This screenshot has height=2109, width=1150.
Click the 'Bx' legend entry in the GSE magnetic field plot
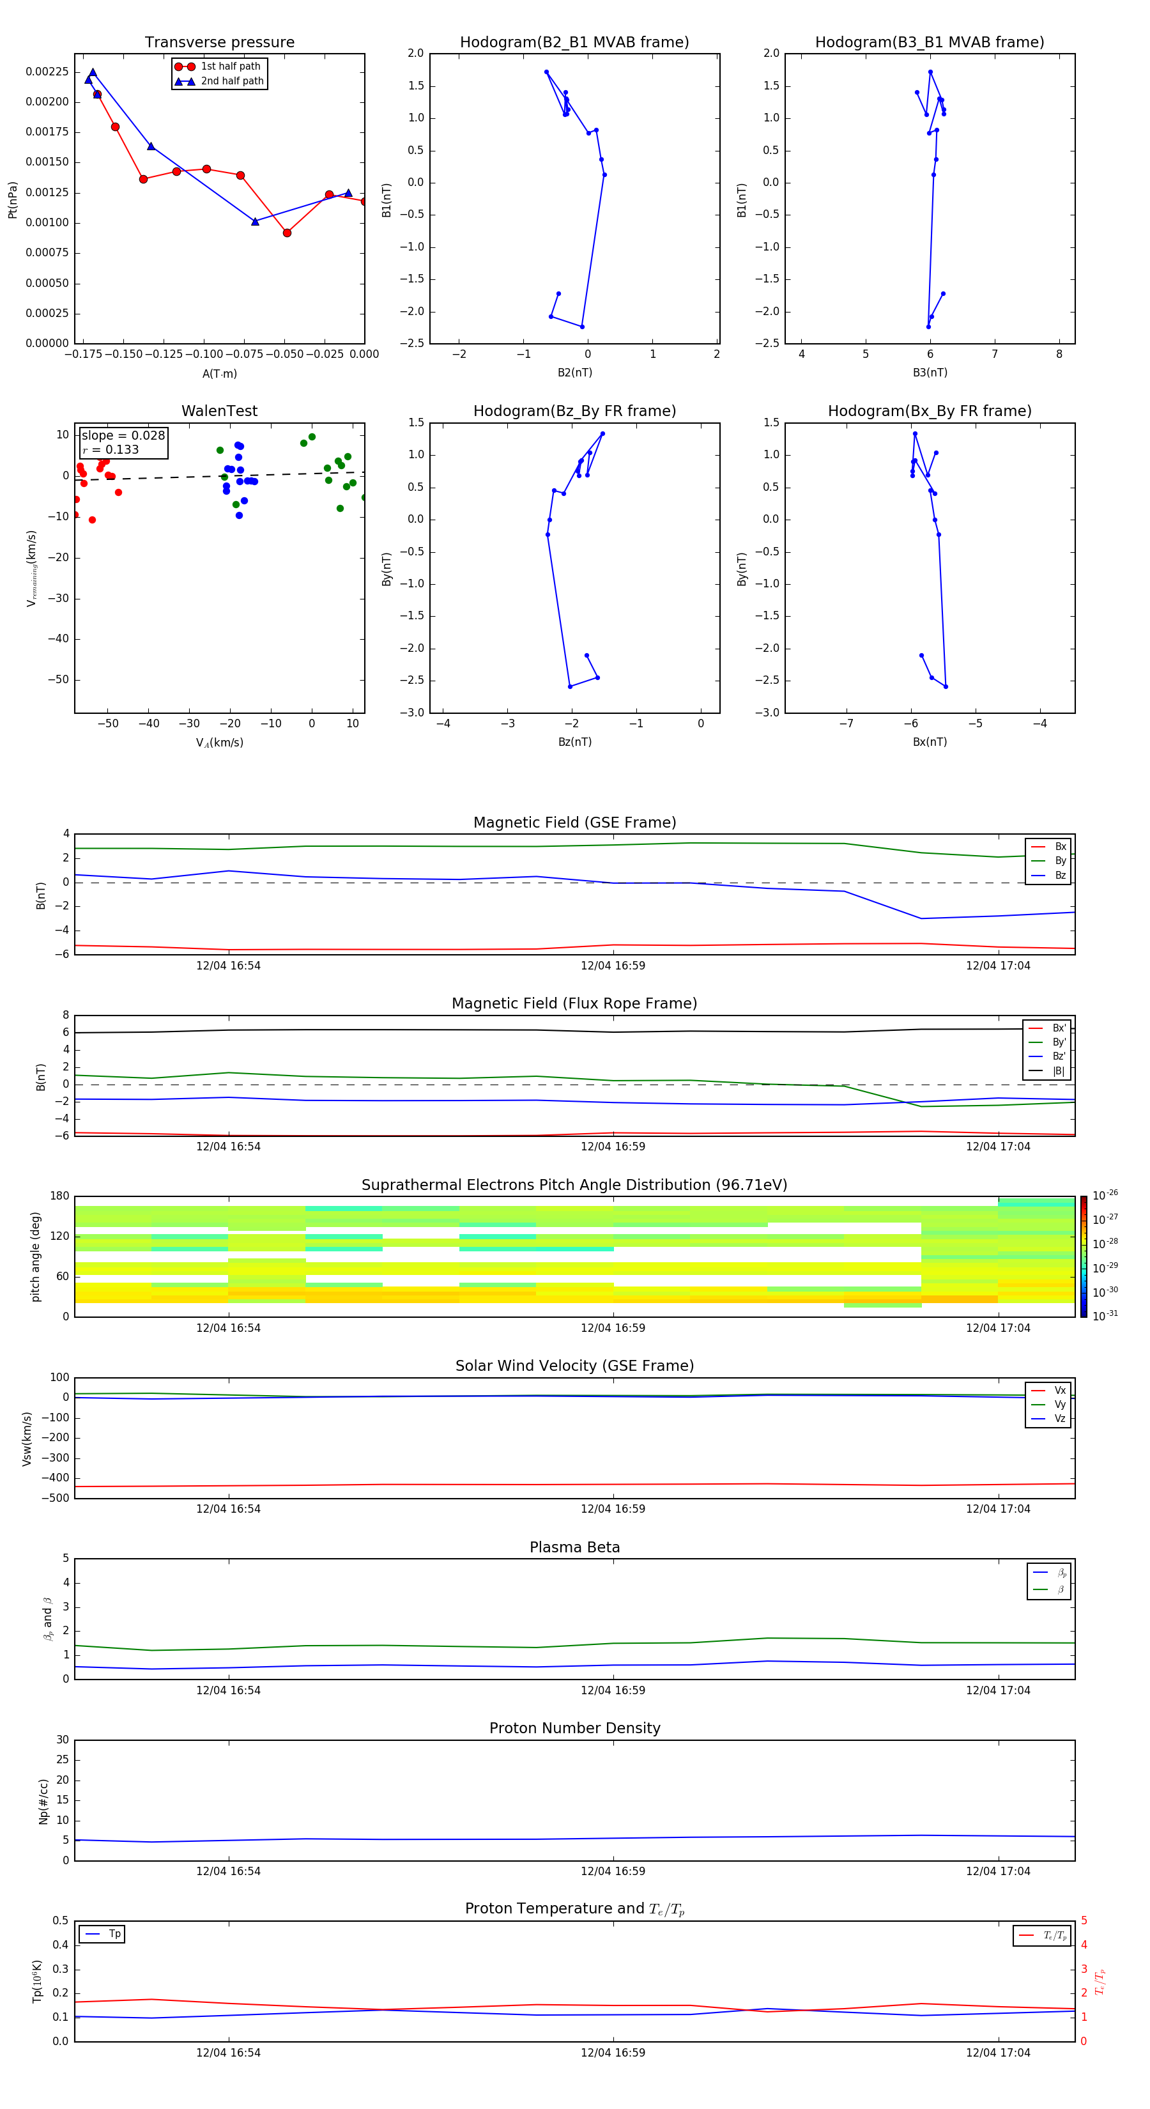[x=1048, y=847]
